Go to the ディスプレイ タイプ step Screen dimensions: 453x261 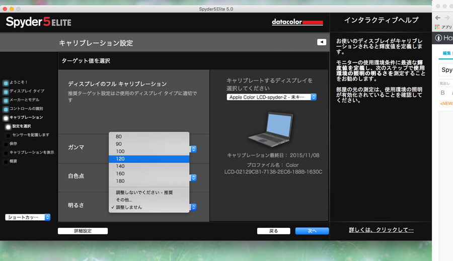(x=27, y=91)
